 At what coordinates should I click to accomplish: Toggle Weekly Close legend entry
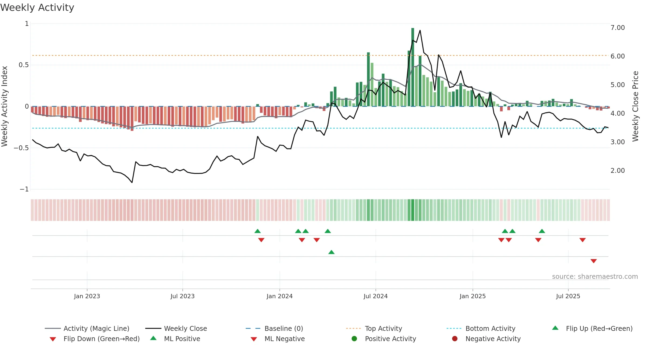176,328
